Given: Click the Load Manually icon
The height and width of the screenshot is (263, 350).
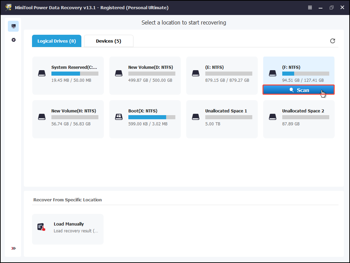Looking at the screenshot, I should click(41, 227).
